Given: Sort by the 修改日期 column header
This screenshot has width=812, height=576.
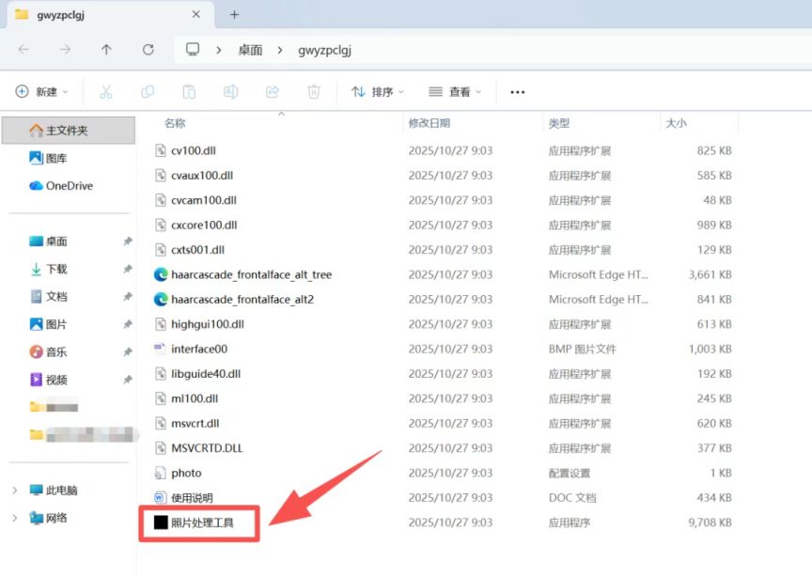Looking at the screenshot, I should (x=429, y=123).
